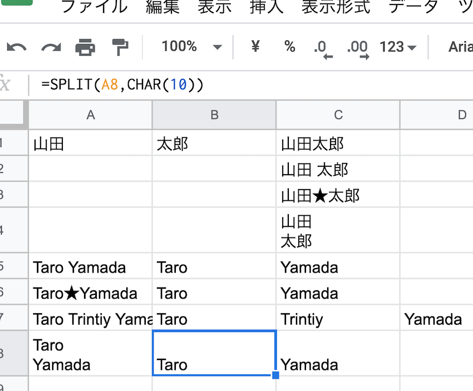Click the redo arrow icon
Screen dimensions: 473x391
[51, 47]
